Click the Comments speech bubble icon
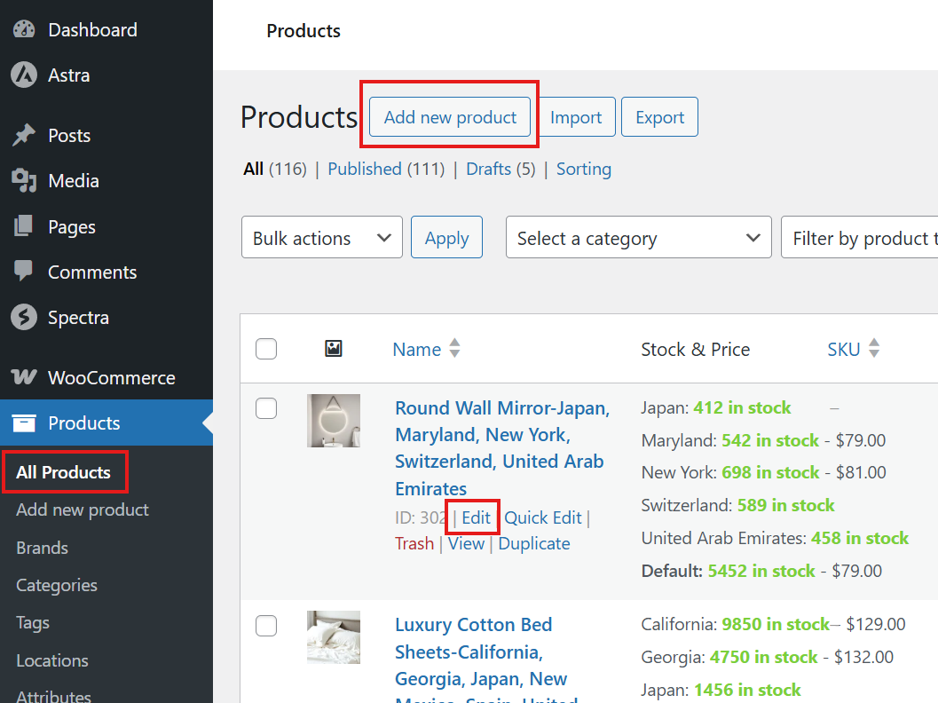 click(x=24, y=272)
